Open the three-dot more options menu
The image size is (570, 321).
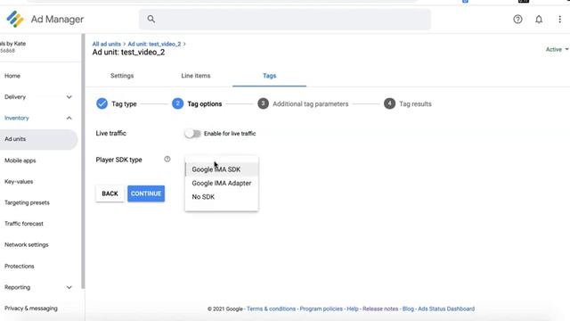560,20
